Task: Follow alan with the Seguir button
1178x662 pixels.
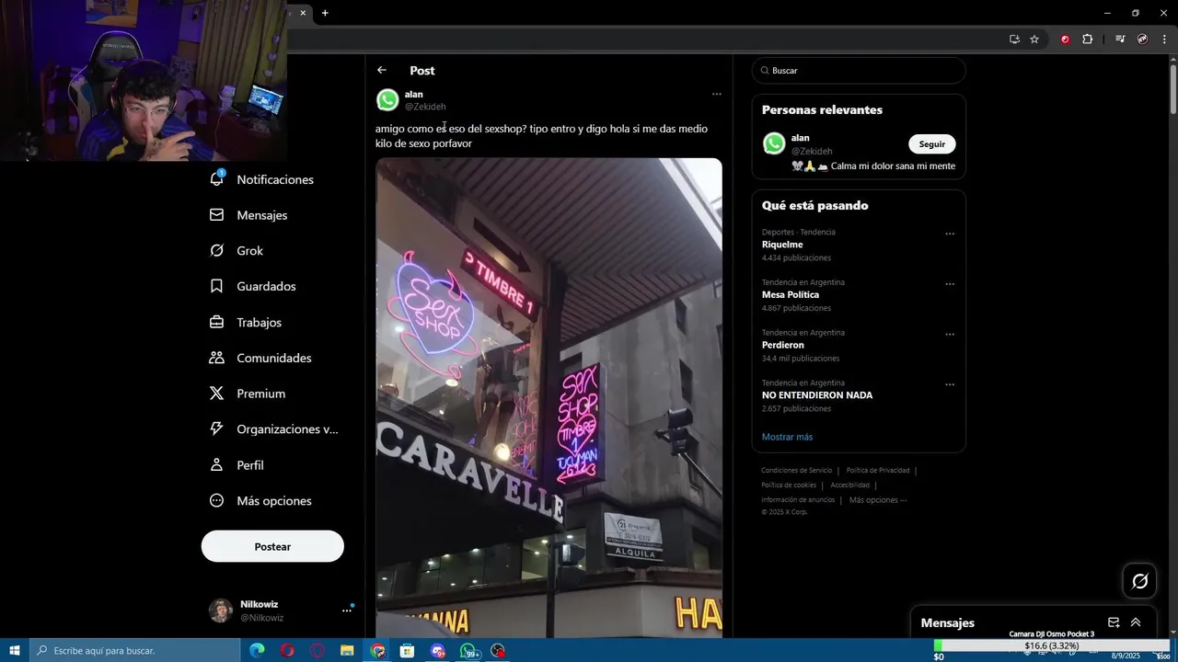Action: 931,144
